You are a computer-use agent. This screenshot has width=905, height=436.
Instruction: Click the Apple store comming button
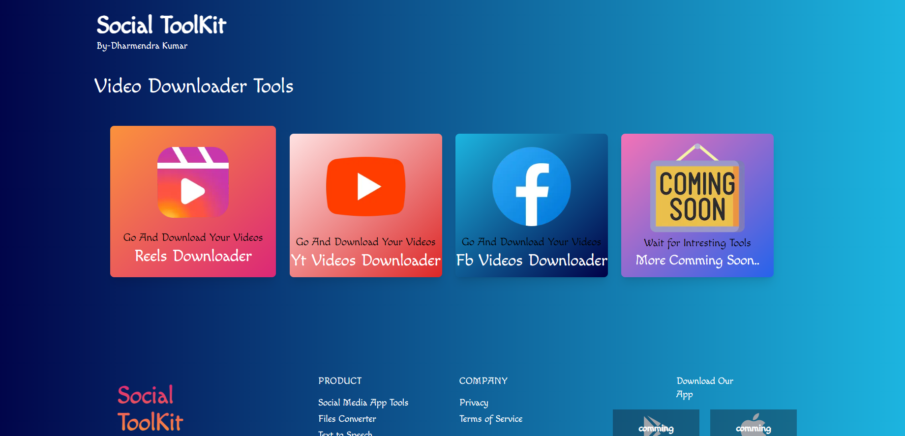tap(754, 423)
